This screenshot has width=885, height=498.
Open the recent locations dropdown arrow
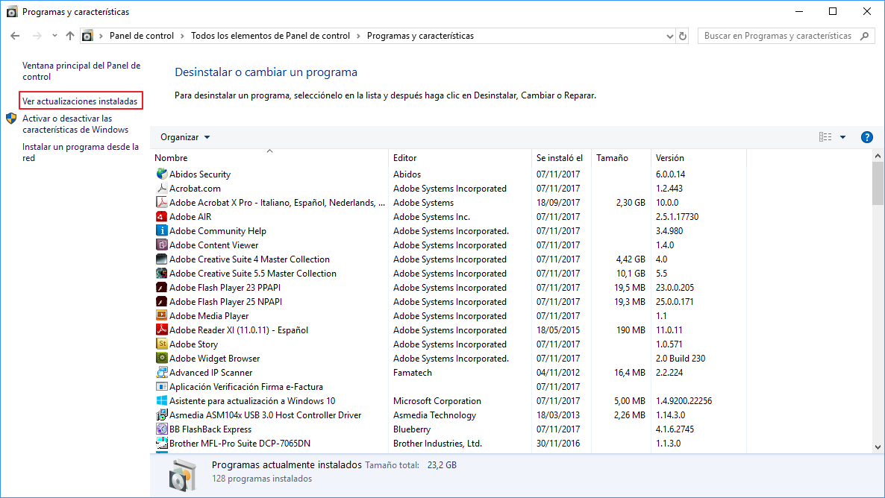click(54, 36)
